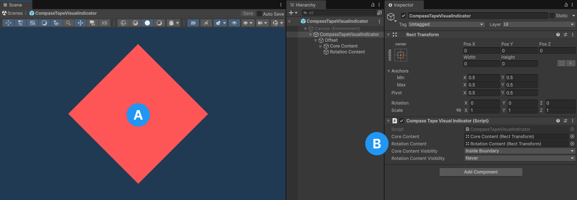Open the scene effects dropdown arrow
The height and width of the screenshot is (200, 577).
[x=224, y=23]
